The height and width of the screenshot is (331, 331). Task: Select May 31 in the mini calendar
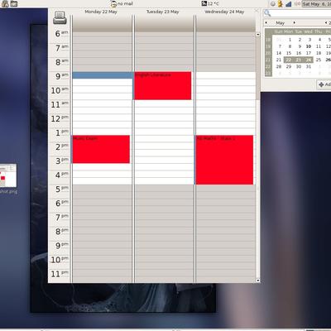309,66
